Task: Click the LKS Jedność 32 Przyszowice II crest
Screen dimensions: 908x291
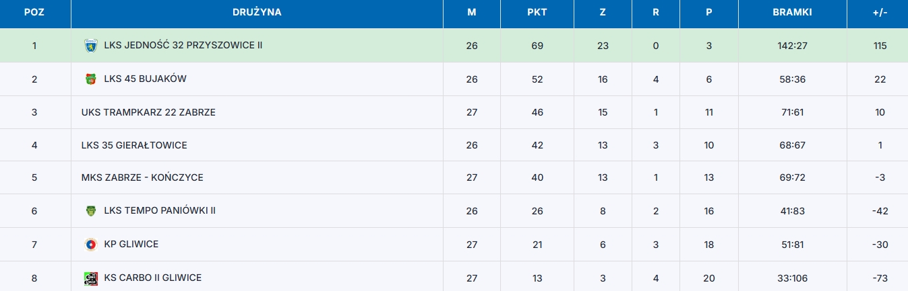Action: tap(90, 46)
